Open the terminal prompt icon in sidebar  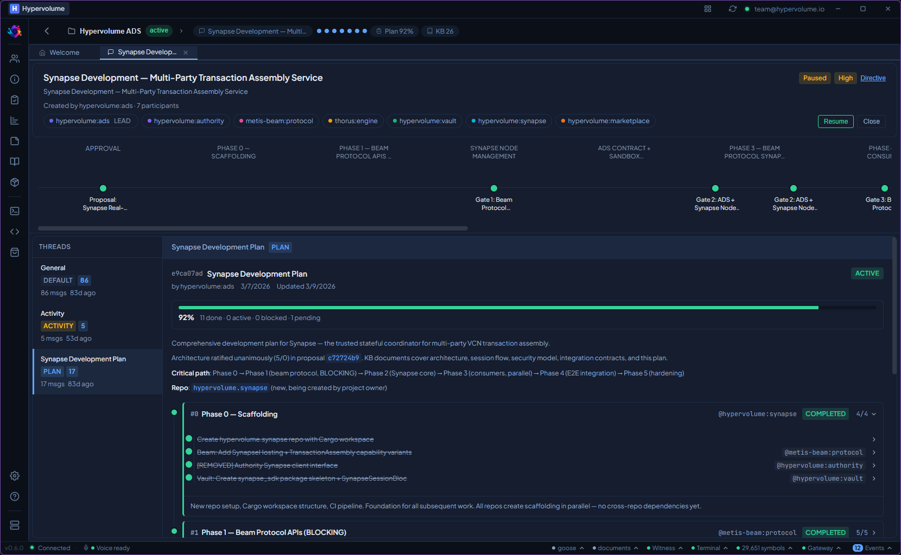[x=15, y=211]
